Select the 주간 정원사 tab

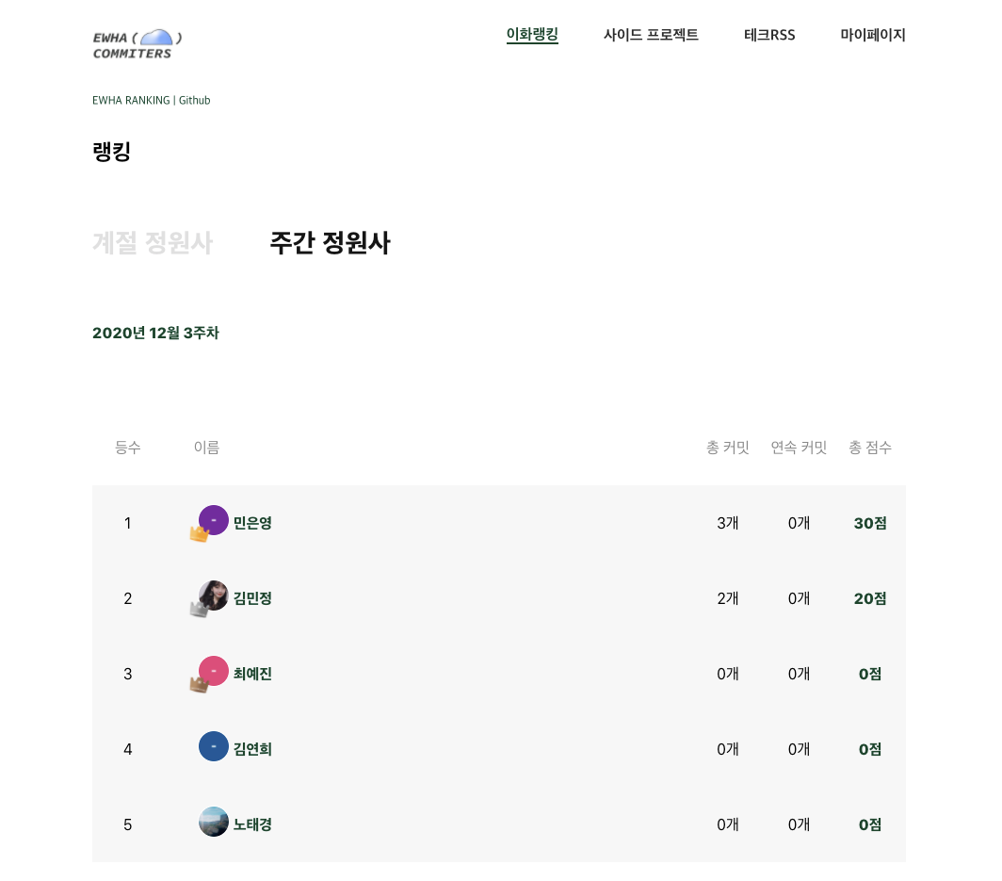[331, 243]
